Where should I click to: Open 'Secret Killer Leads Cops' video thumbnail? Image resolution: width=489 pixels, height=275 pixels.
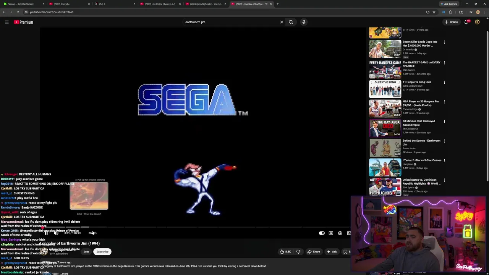(385, 48)
